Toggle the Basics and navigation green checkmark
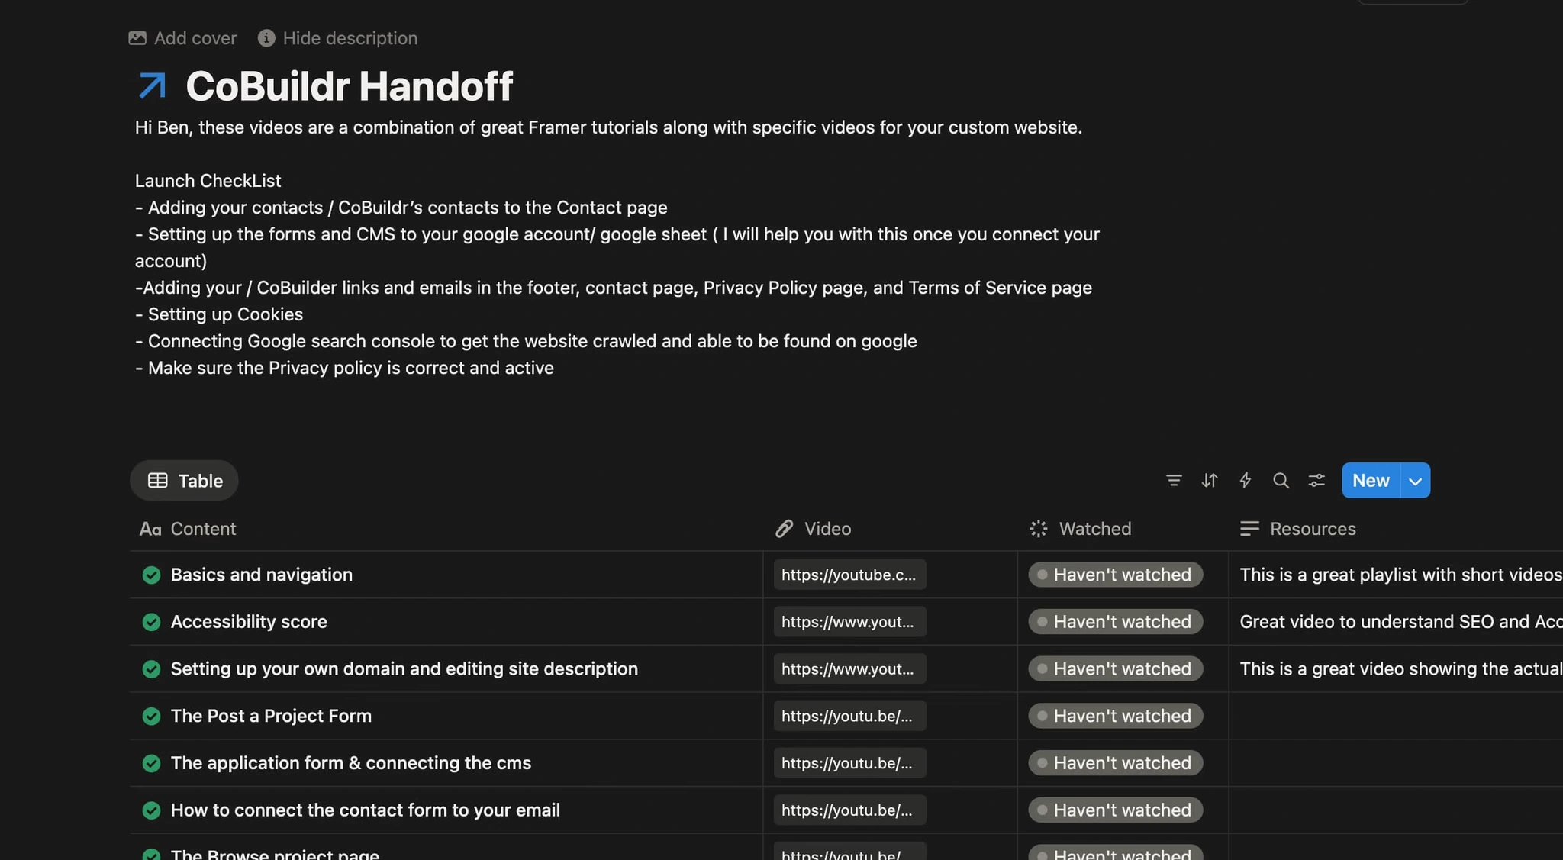1563x860 pixels. pyautogui.click(x=151, y=575)
